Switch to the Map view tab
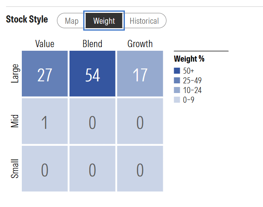This screenshot has width=263, height=207. [72, 21]
